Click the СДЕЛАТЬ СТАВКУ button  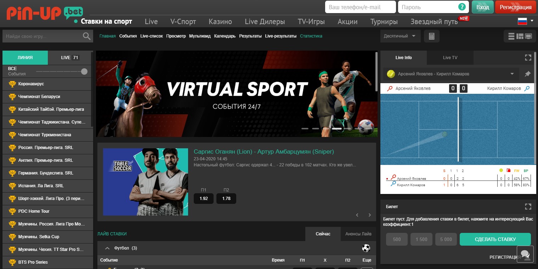click(x=495, y=239)
